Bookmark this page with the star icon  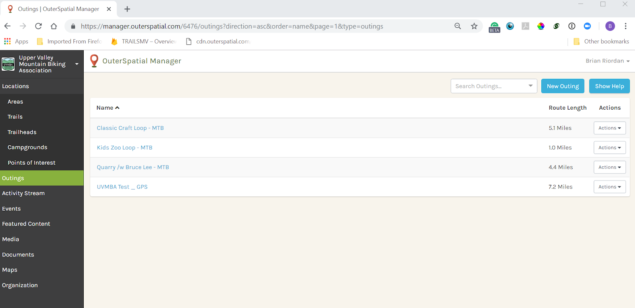coord(474,26)
